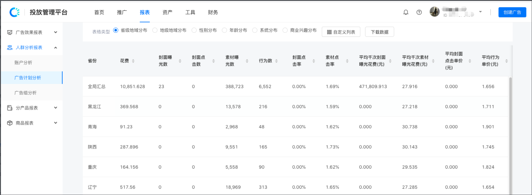This screenshot has width=532, height=195.
Task: Click the 下载数据 button
Action: coord(380,32)
